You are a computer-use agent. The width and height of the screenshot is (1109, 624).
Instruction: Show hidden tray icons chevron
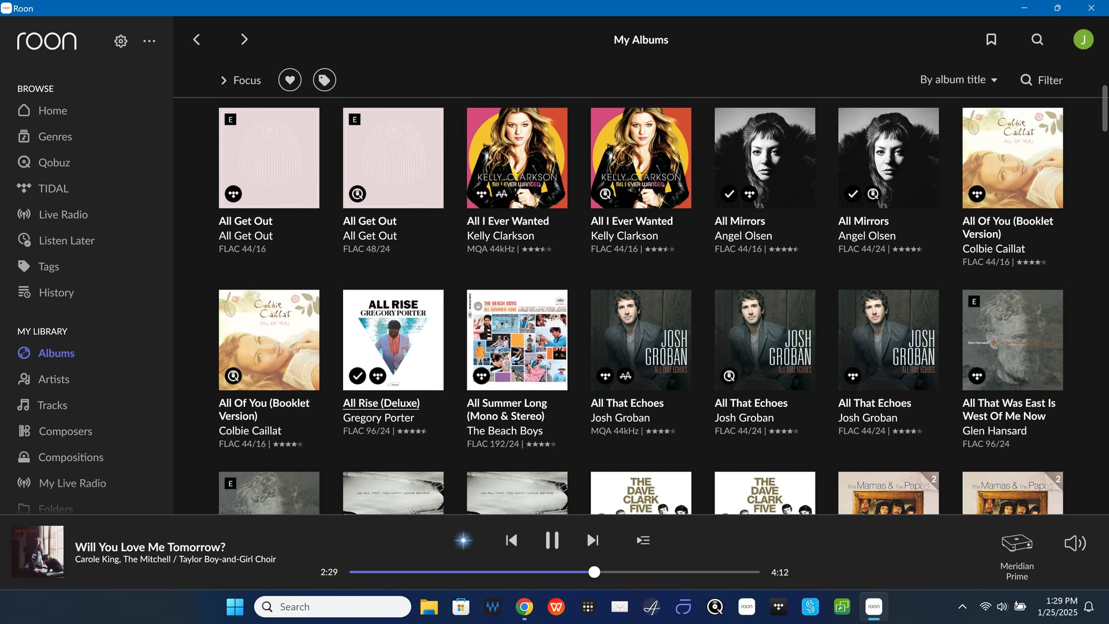pos(962,607)
